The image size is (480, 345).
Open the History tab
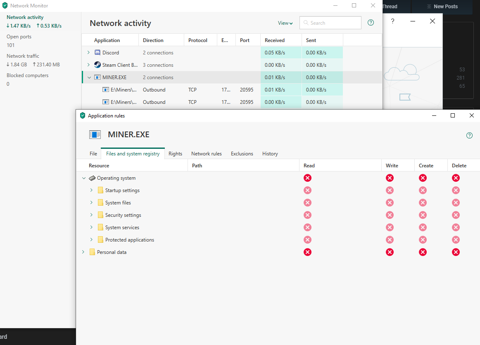[270, 154]
